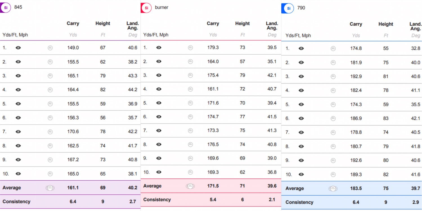422x211 pixels.
Task: Toggle eye visibility for burner shot 3
Action: click(159, 75)
